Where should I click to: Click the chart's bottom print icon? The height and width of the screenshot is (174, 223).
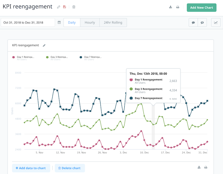point(206,167)
